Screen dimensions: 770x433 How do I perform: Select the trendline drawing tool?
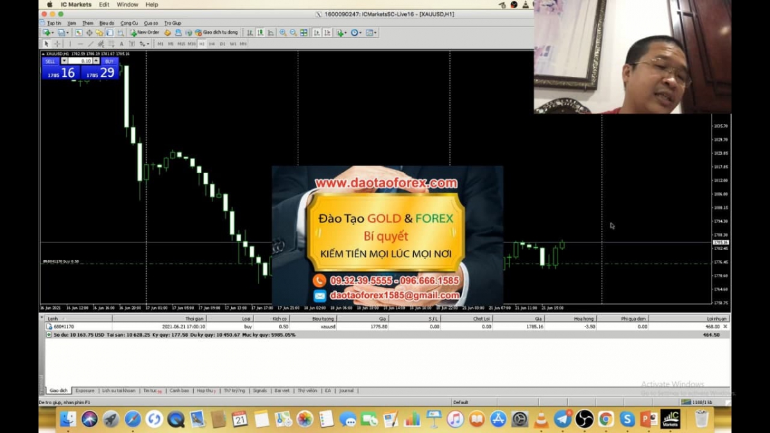(90, 44)
